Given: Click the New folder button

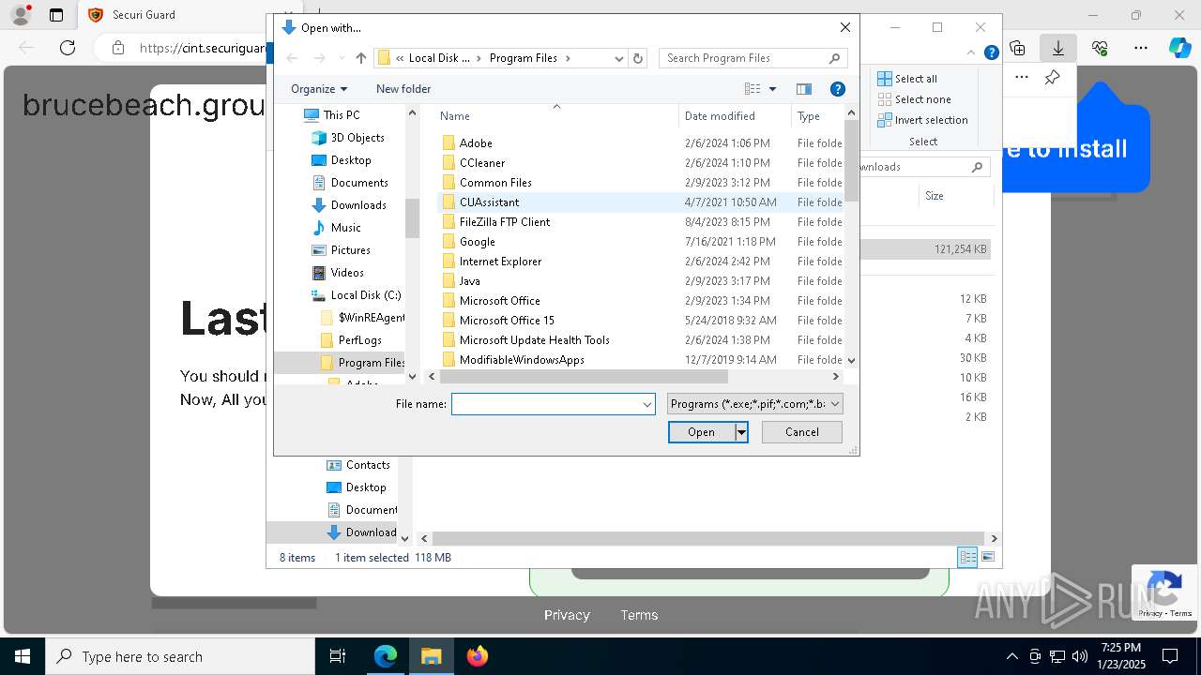Looking at the screenshot, I should (403, 89).
